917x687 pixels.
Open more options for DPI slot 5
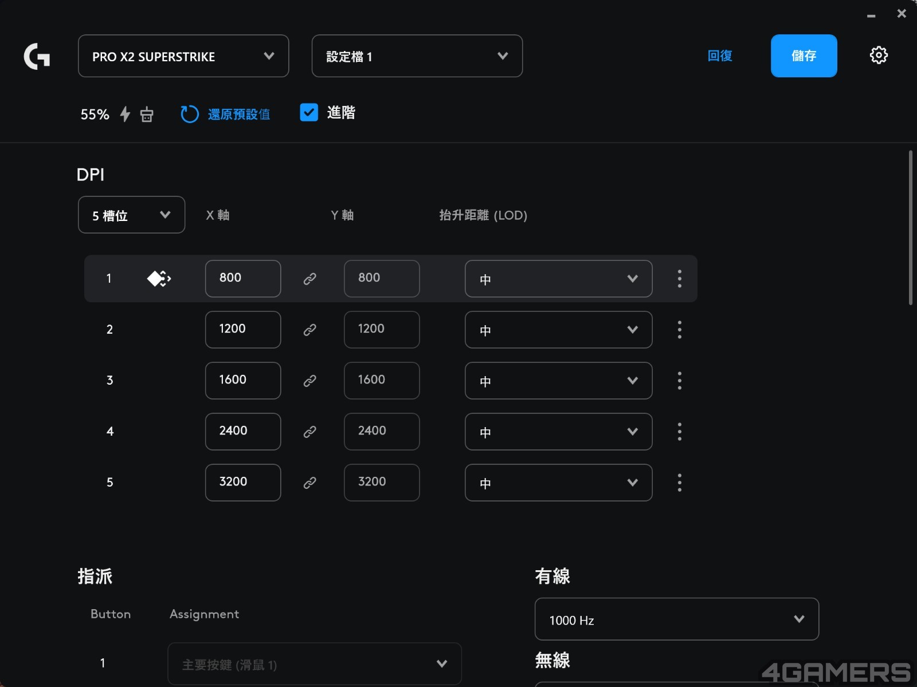[679, 483]
